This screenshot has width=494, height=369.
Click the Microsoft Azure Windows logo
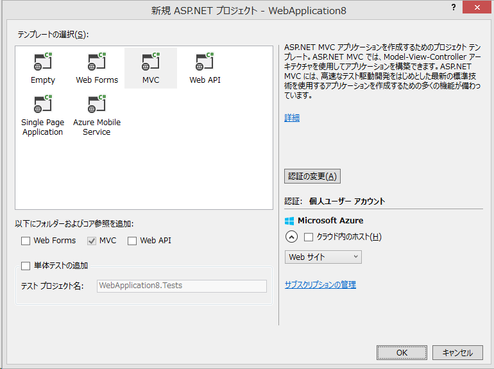pyautogui.click(x=289, y=221)
